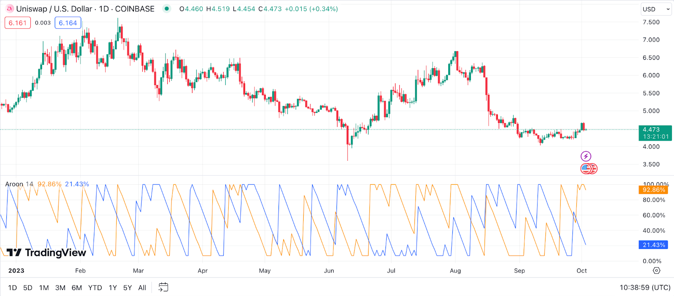This screenshot has width=674, height=296.
Task: Click the red 6.161 sell price button
Action: point(18,23)
